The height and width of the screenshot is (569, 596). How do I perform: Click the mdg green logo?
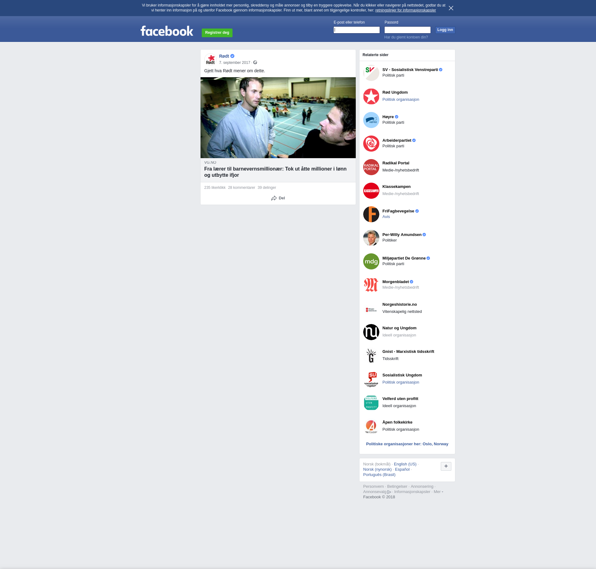point(371,261)
